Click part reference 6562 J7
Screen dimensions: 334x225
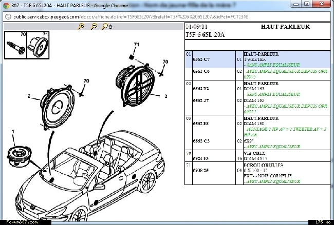coord(201,100)
